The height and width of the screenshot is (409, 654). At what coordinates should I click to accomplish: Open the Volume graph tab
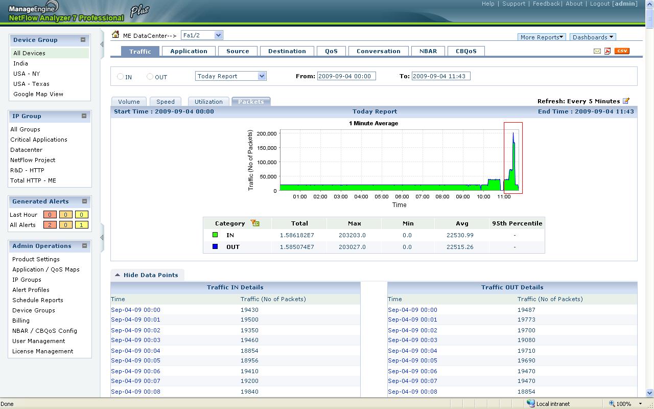[129, 102]
